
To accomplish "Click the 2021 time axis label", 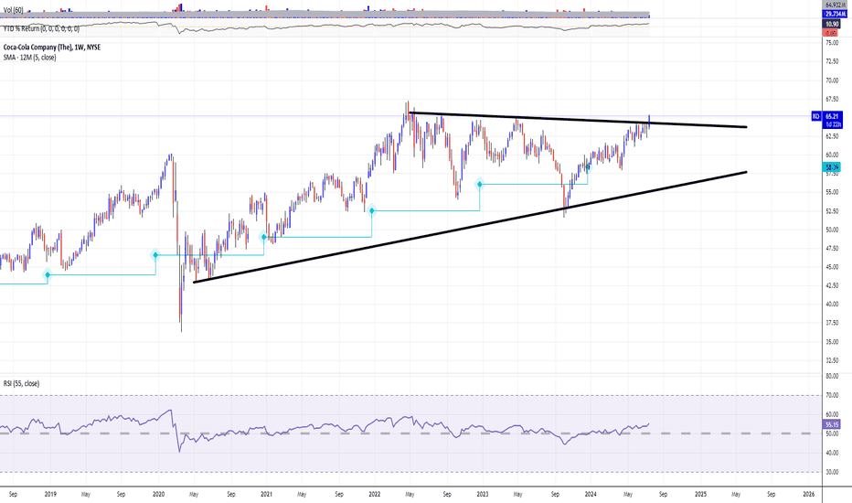I will pyautogui.click(x=267, y=494).
